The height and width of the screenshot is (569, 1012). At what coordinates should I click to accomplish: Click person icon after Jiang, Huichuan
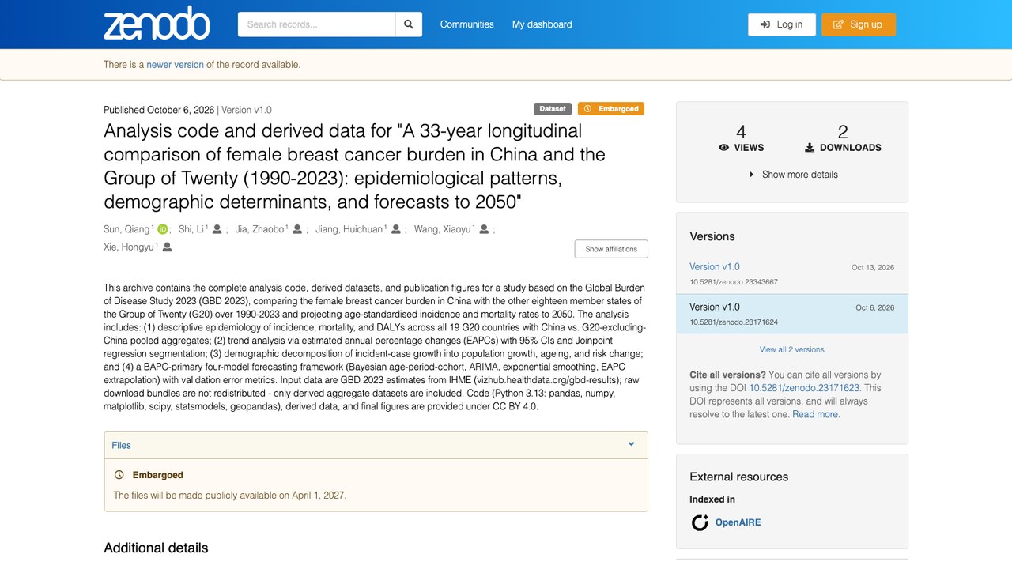pos(396,229)
